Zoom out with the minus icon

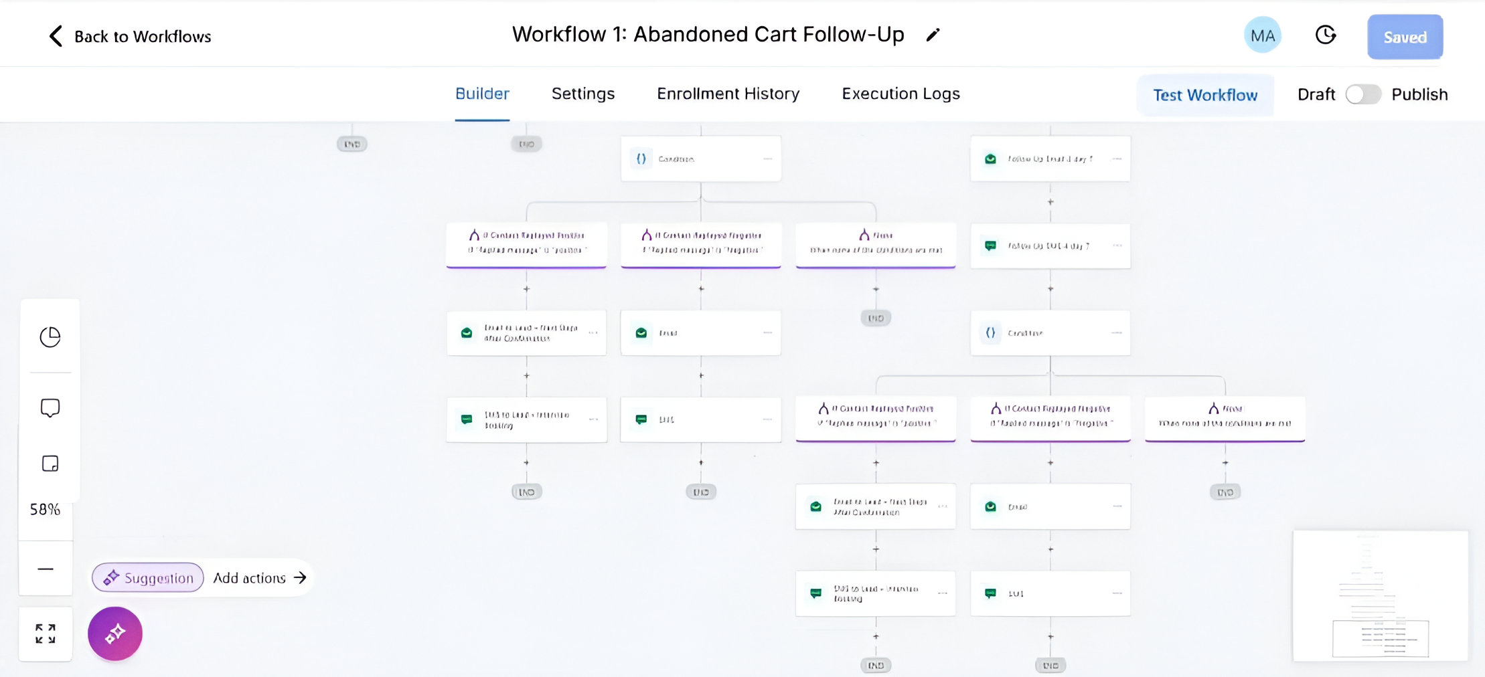[x=46, y=569]
